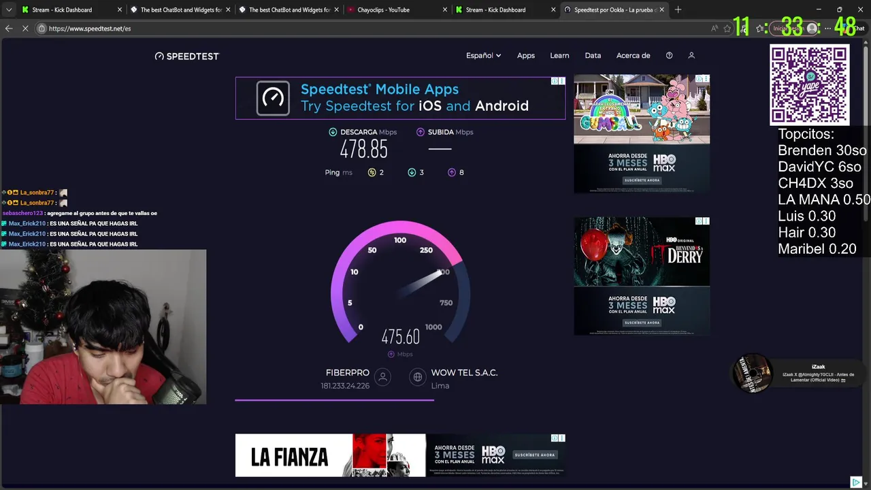Open the WOW TEL S.A.C. server link
The width and height of the screenshot is (871, 490).
pos(464,372)
